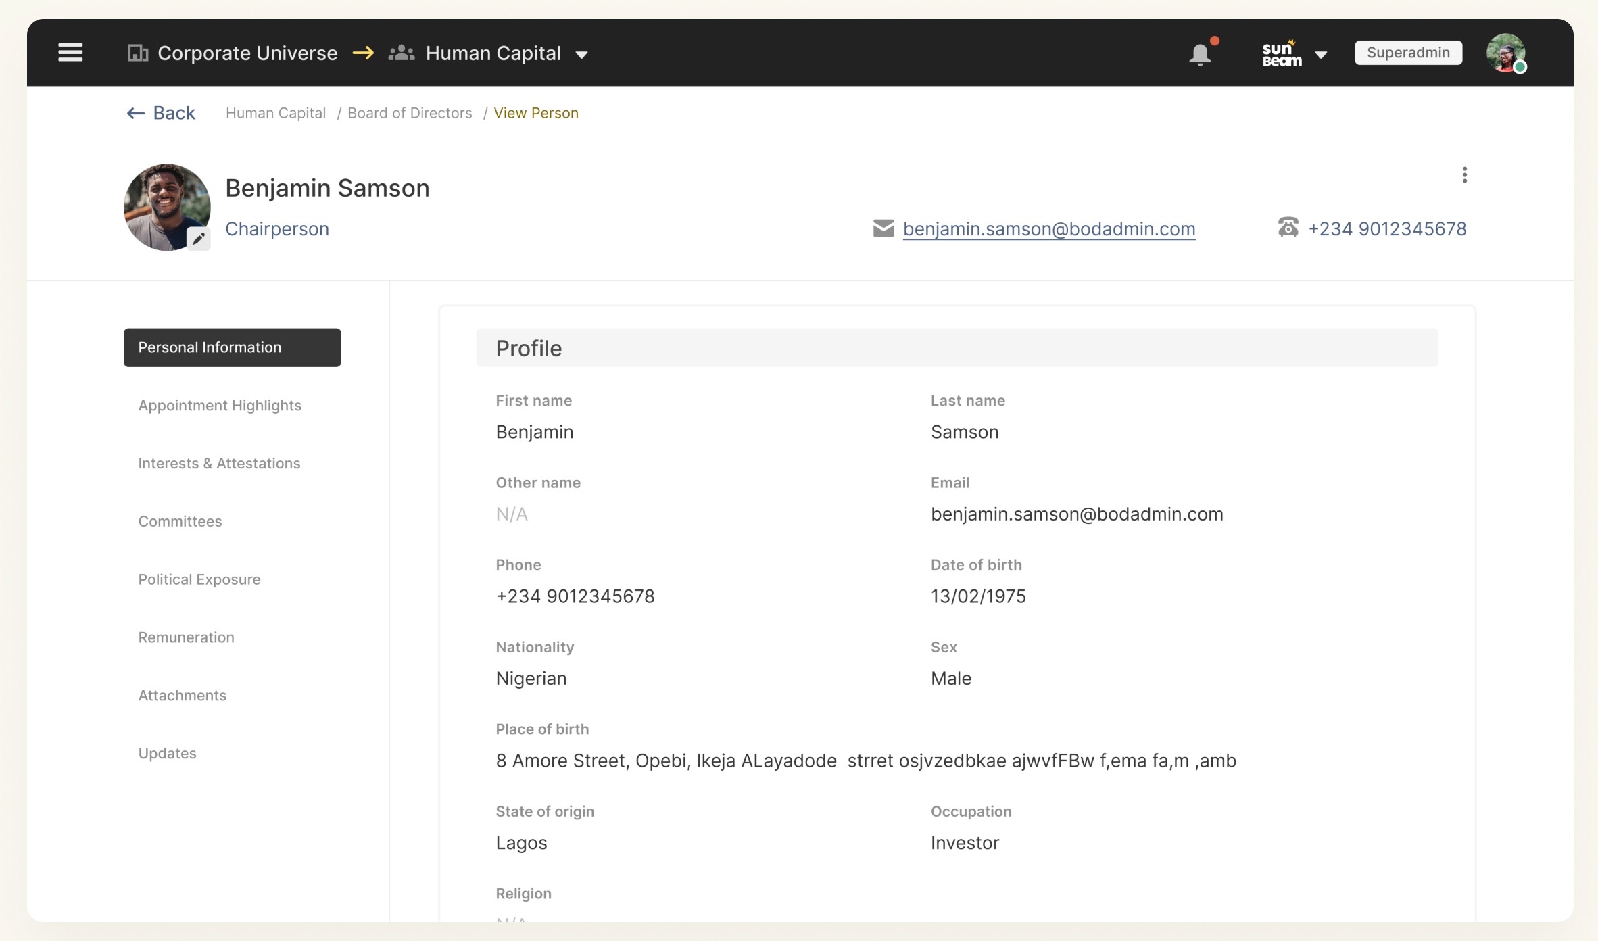This screenshot has height=941, width=1598.
Task: Click the envelope icon beside the email
Action: [883, 228]
